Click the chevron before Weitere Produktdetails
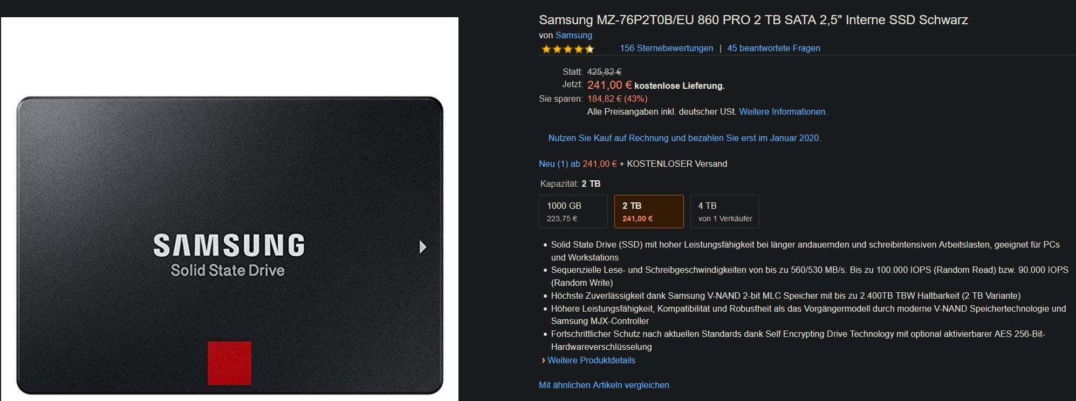This screenshot has height=401, width=1076. pyautogui.click(x=543, y=361)
